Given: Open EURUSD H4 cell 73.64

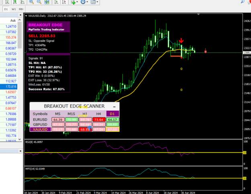Looking at the screenshot, I should (99, 120).
